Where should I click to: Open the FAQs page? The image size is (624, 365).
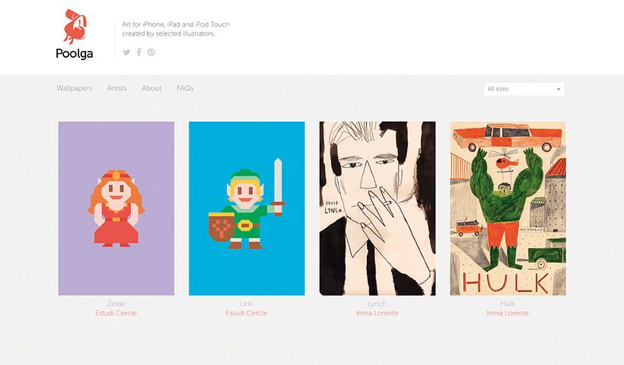coord(185,88)
